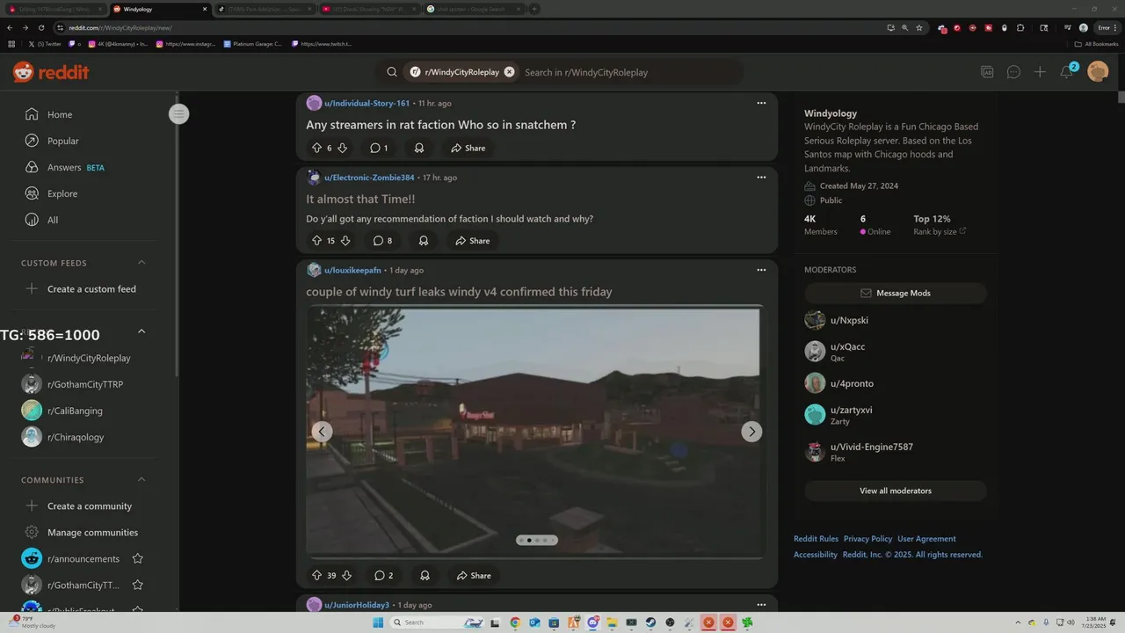This screenshot has height=633, width=1125.
Task: Go to next image in turf leaks gallery
Action: (x=751, y=431)
